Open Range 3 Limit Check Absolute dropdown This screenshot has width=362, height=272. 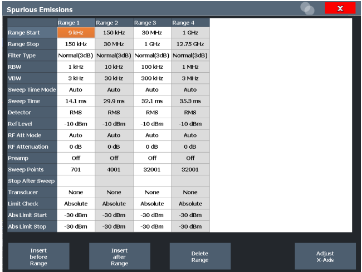coord(152,204)
